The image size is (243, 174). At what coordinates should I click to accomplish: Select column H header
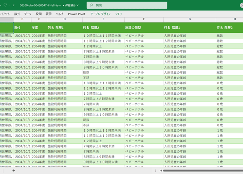229,19
